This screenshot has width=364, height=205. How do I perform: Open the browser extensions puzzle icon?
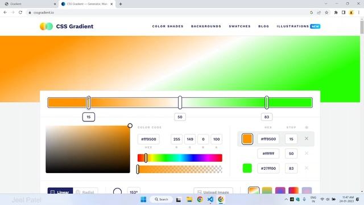(x=336, y=13)
